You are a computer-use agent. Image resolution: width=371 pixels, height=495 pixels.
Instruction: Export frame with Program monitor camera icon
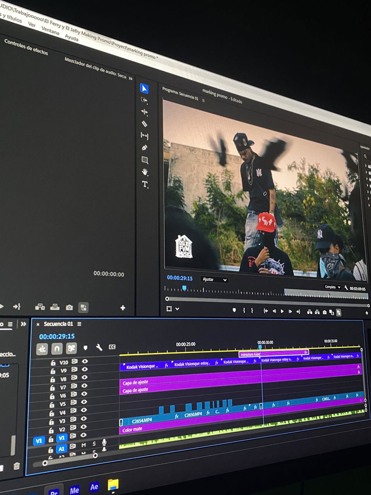pyautogui.click(x=324, y=312)
